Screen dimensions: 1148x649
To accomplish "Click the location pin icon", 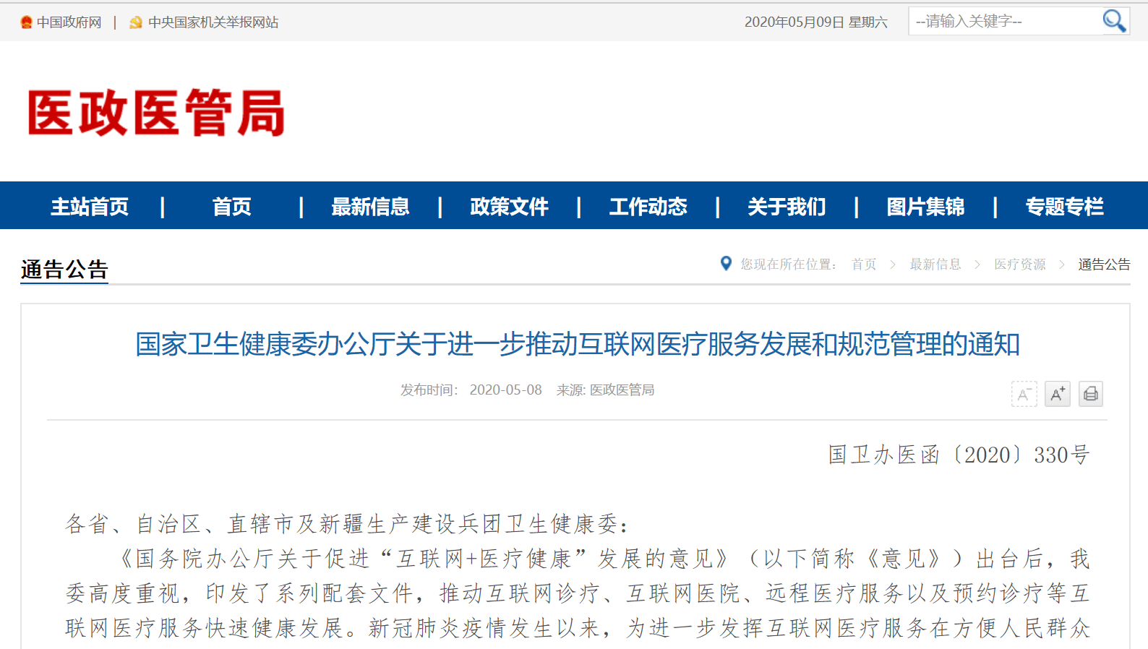I will [x=726, y=264].
